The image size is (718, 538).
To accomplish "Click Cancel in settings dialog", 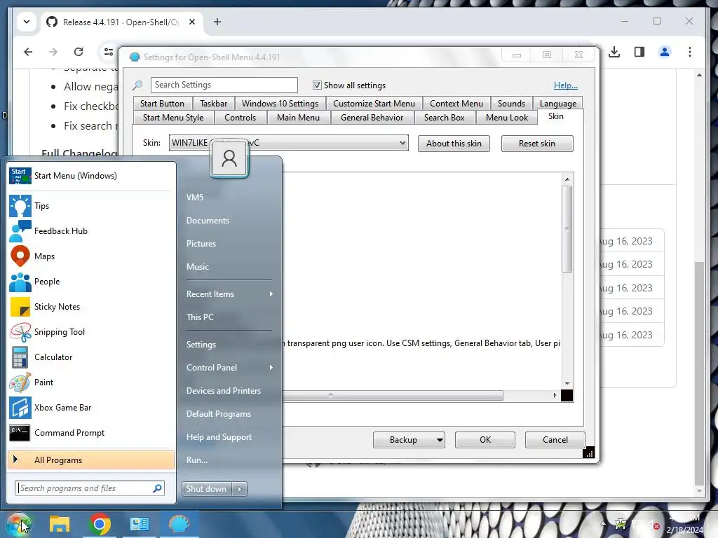I will click(x=555, y=440).
